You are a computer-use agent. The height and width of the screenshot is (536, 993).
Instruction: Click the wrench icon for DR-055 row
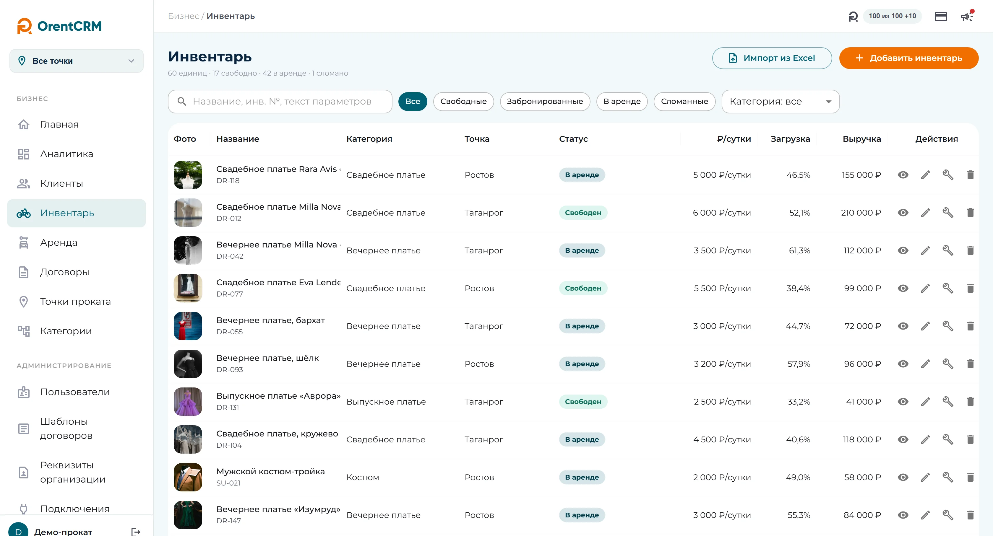(x=947, y=326)
